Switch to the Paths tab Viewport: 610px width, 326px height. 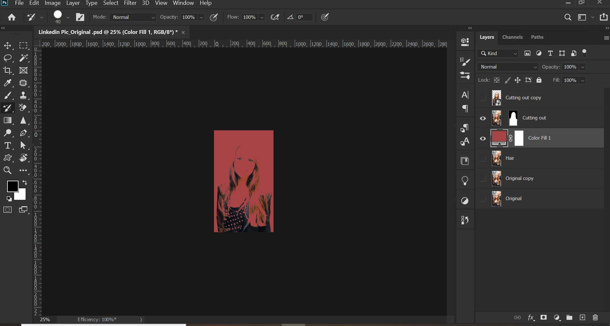click(537, 37)
